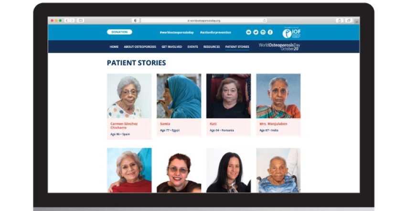Click the worldosteoporosisday.org address bar
Image resolution: width=406 pixels, height=211 pixels.
pos(204,21)
